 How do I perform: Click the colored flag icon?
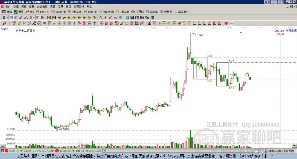click(43, 17)
